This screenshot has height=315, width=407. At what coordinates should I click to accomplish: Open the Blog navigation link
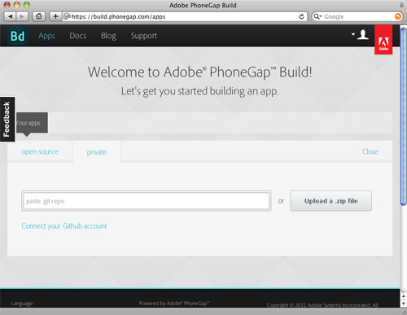(108, 36)
